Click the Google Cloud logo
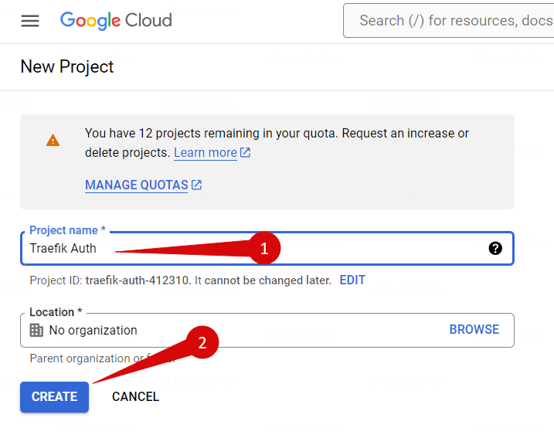The height and width of the screenshot is (445, 554). coord(116,21)
